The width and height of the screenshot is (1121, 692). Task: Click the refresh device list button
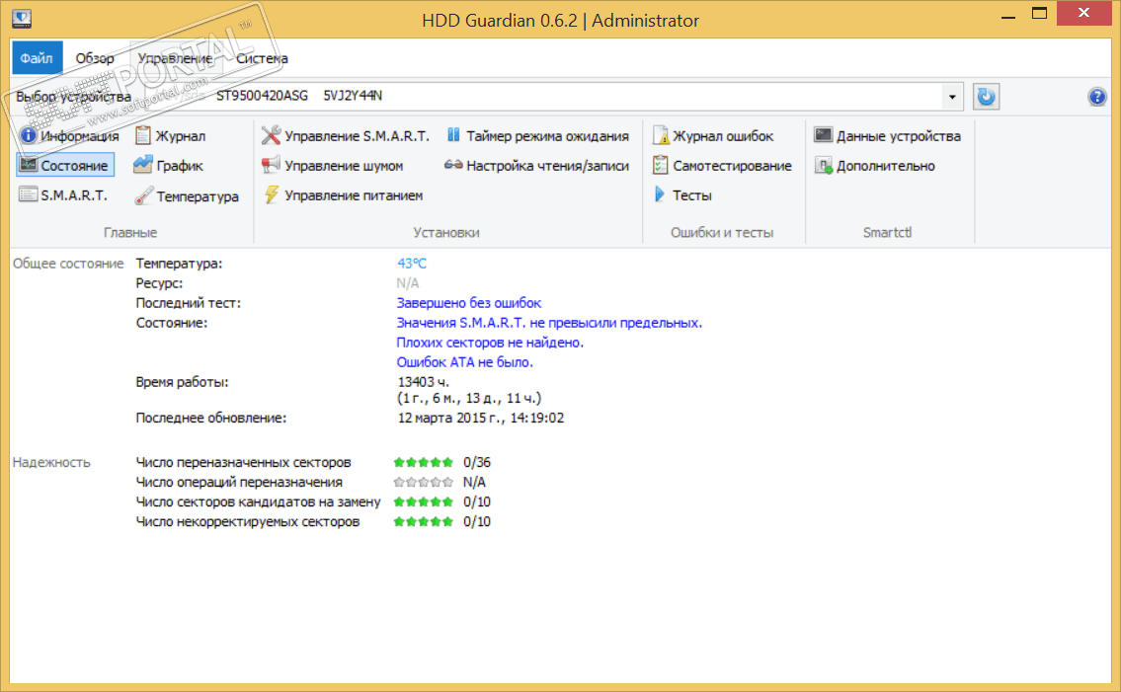pos(986,97)
